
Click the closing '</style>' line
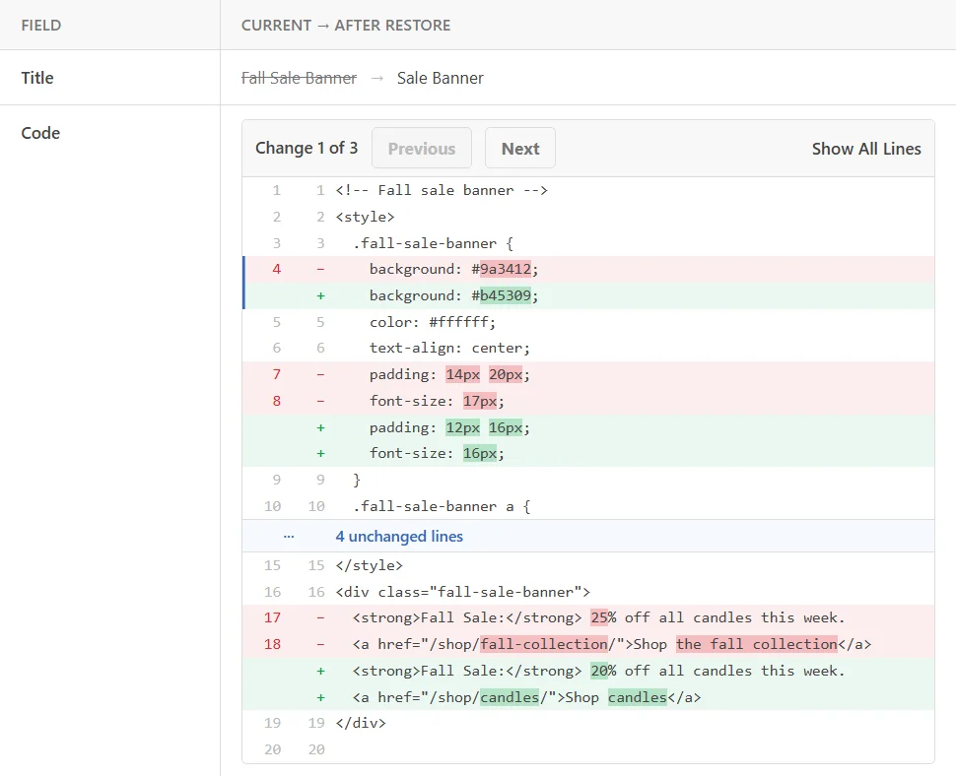click(x=588, y=565)
